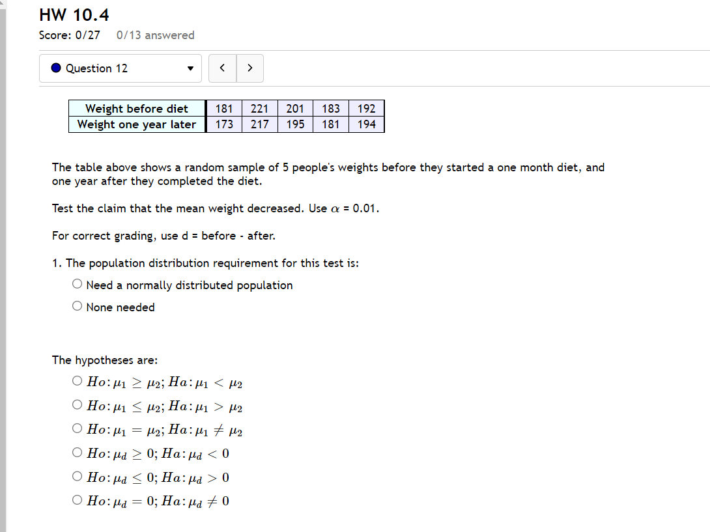This screenshot has width=710, height=532.
Task: Select 'Need a normally distributed population' option
Action: [x=77, y=284]
